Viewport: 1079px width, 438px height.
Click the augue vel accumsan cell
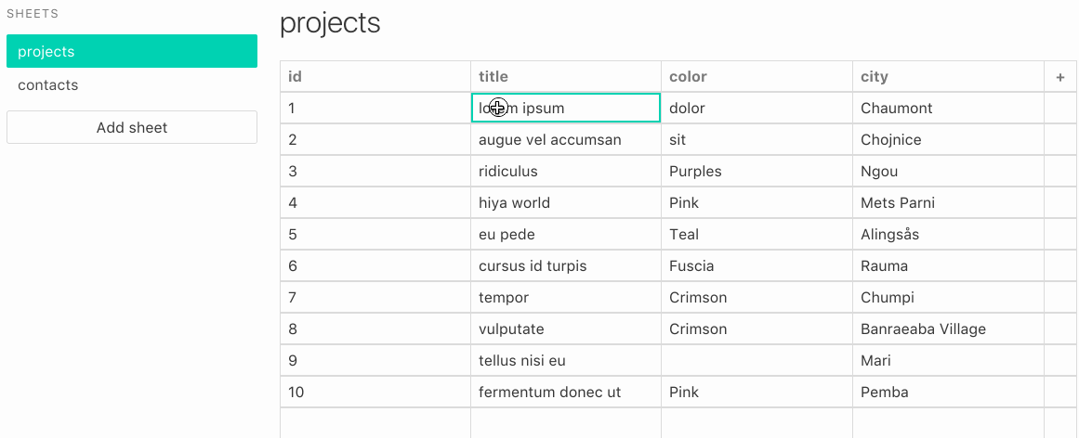pos(565,140)
